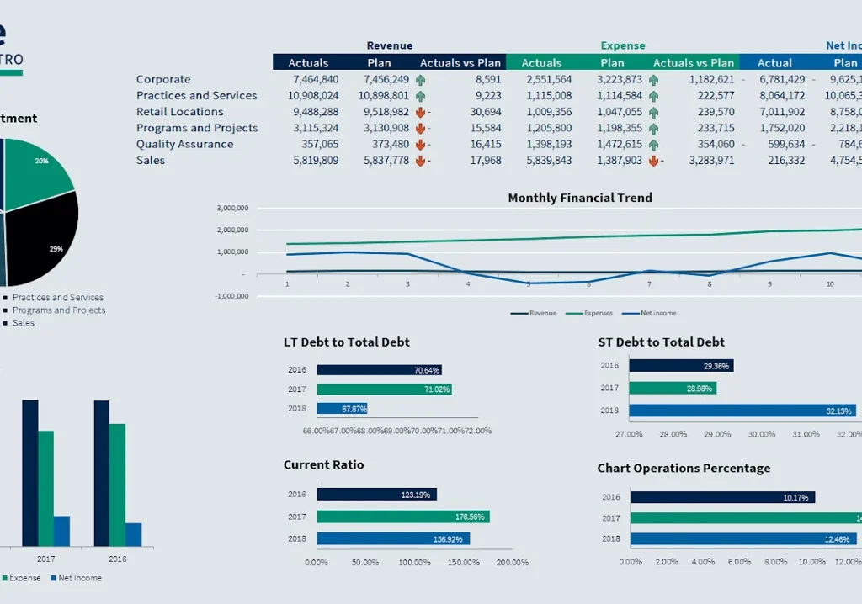Click the Expense section Plan column header
This screenshot has width=862, height=604.
pos(612,63)
